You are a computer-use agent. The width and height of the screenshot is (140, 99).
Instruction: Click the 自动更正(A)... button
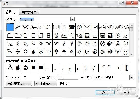pyautogui.click(x=19, y=83)
